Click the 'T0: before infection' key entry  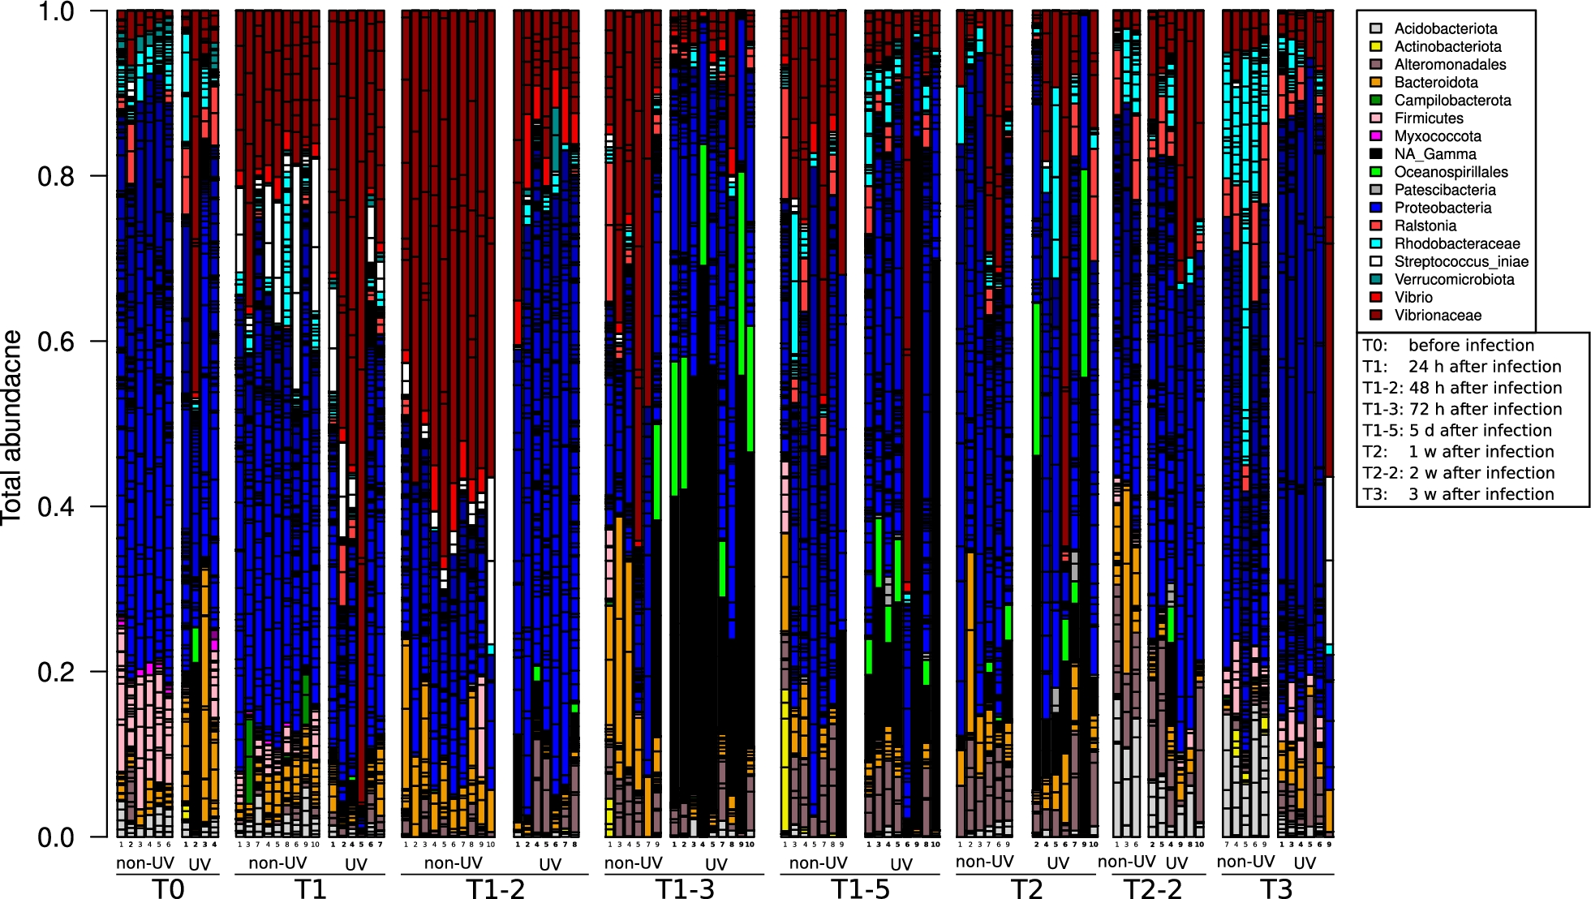click(1448, 345)
